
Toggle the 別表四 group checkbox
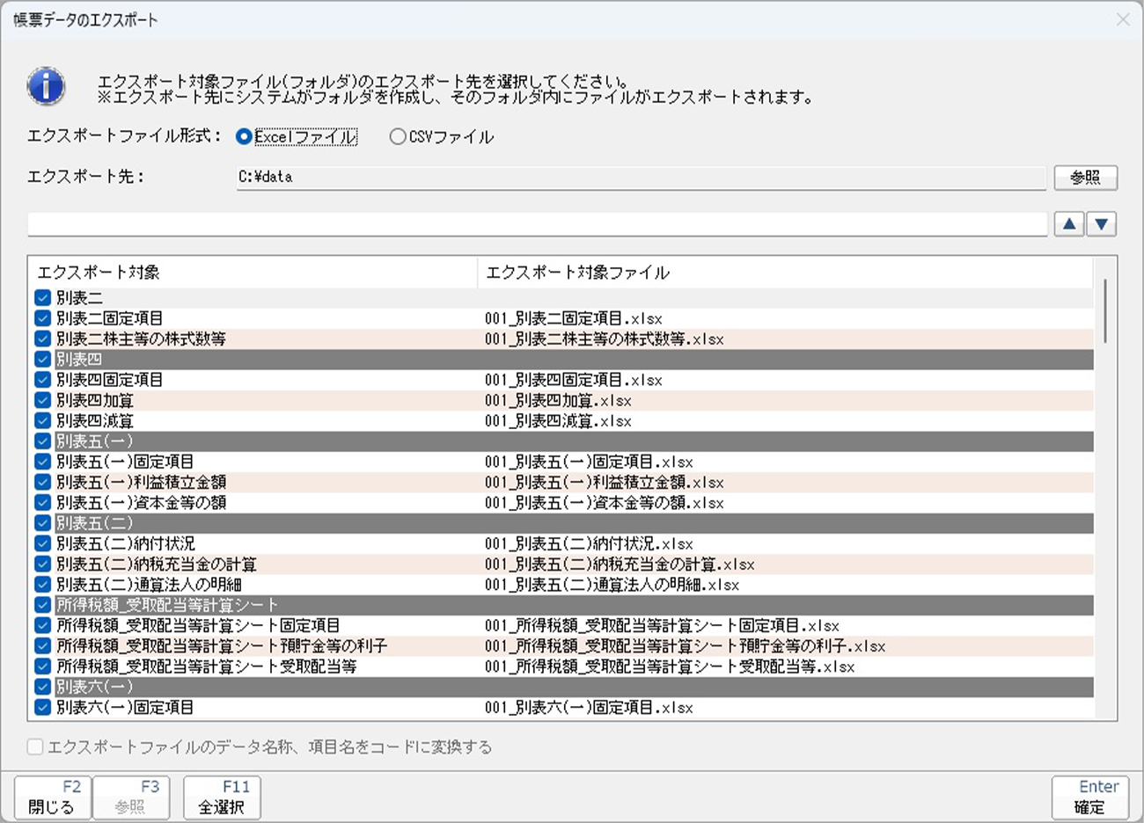tap(42, 360)
